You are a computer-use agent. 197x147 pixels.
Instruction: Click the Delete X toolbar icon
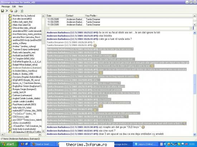[7, 11]
